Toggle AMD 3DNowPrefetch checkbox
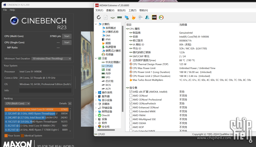 (x=131, y=103)
